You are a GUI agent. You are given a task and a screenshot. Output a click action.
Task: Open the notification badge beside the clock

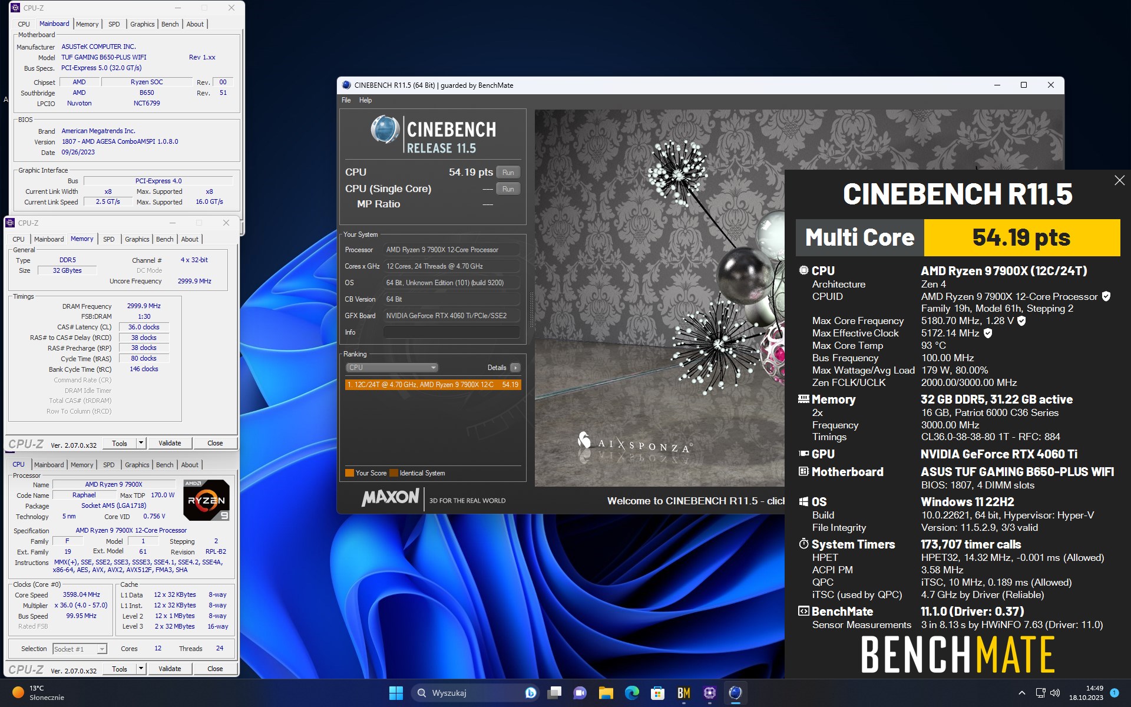pos(1115,693)
